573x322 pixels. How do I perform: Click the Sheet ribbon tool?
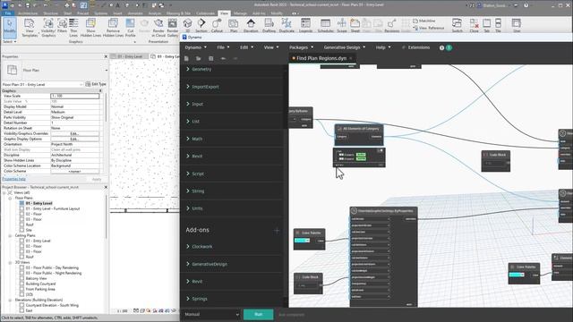(355, 26)
